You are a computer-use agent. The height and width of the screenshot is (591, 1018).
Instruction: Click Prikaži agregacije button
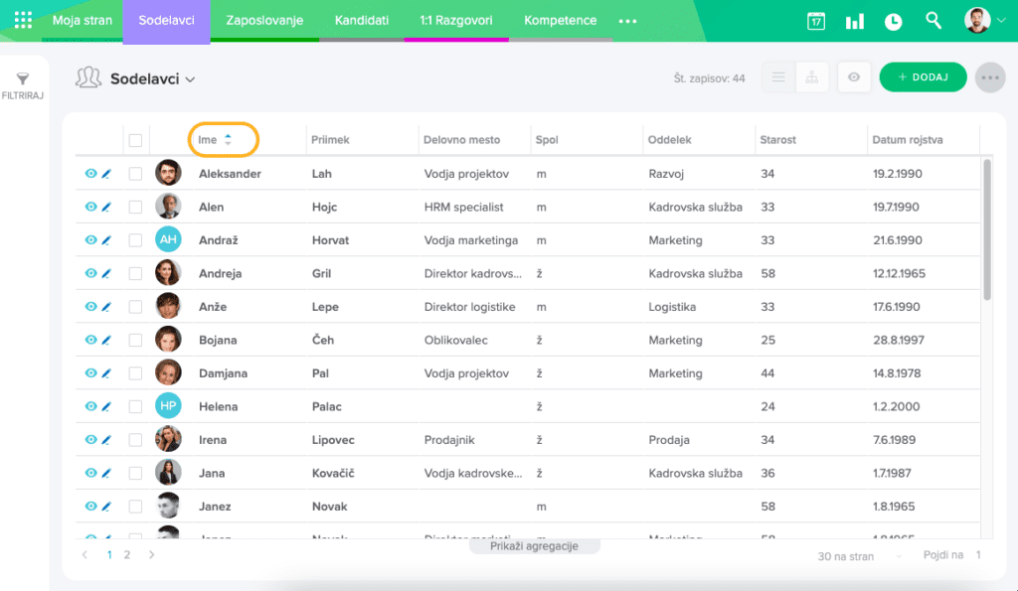tap(535, 546)
